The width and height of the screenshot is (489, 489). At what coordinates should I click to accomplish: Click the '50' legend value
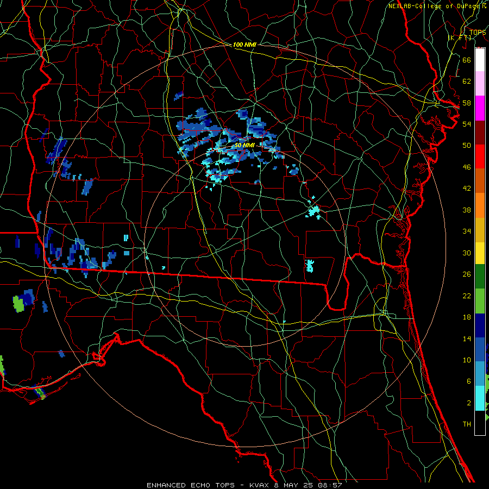(x=467, y=146)
